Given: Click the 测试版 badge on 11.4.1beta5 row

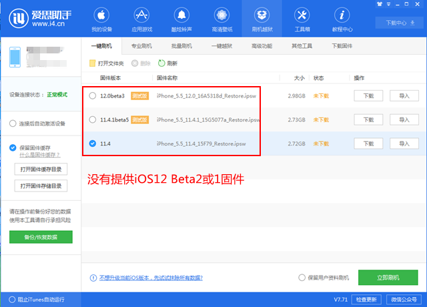Looking at the screenshot, I should [x=139, y=119].
